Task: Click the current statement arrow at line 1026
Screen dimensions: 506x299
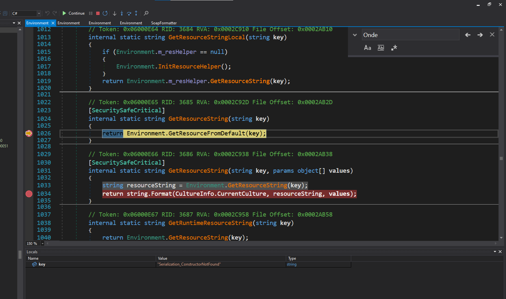Action: (29, 133)
